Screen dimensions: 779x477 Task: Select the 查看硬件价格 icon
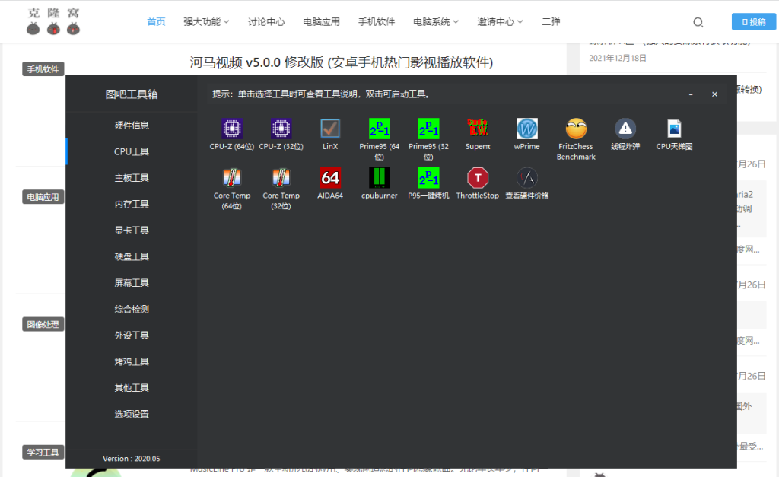pos(526,178)
